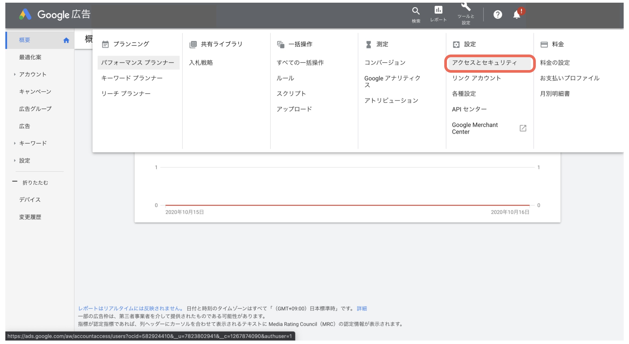Click the search magnifier icon
The width and height of the screenshot is (629, 344).
tap(416, 11)
